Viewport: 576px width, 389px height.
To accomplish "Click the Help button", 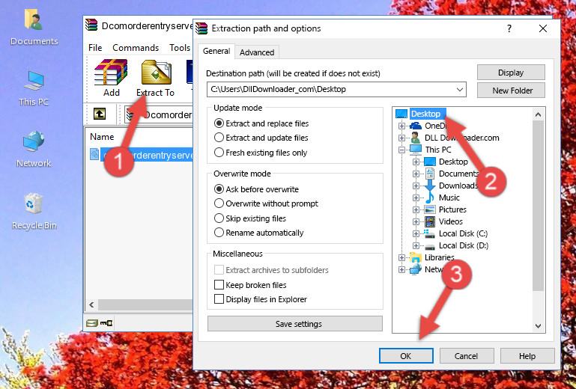I will point(527,356).
